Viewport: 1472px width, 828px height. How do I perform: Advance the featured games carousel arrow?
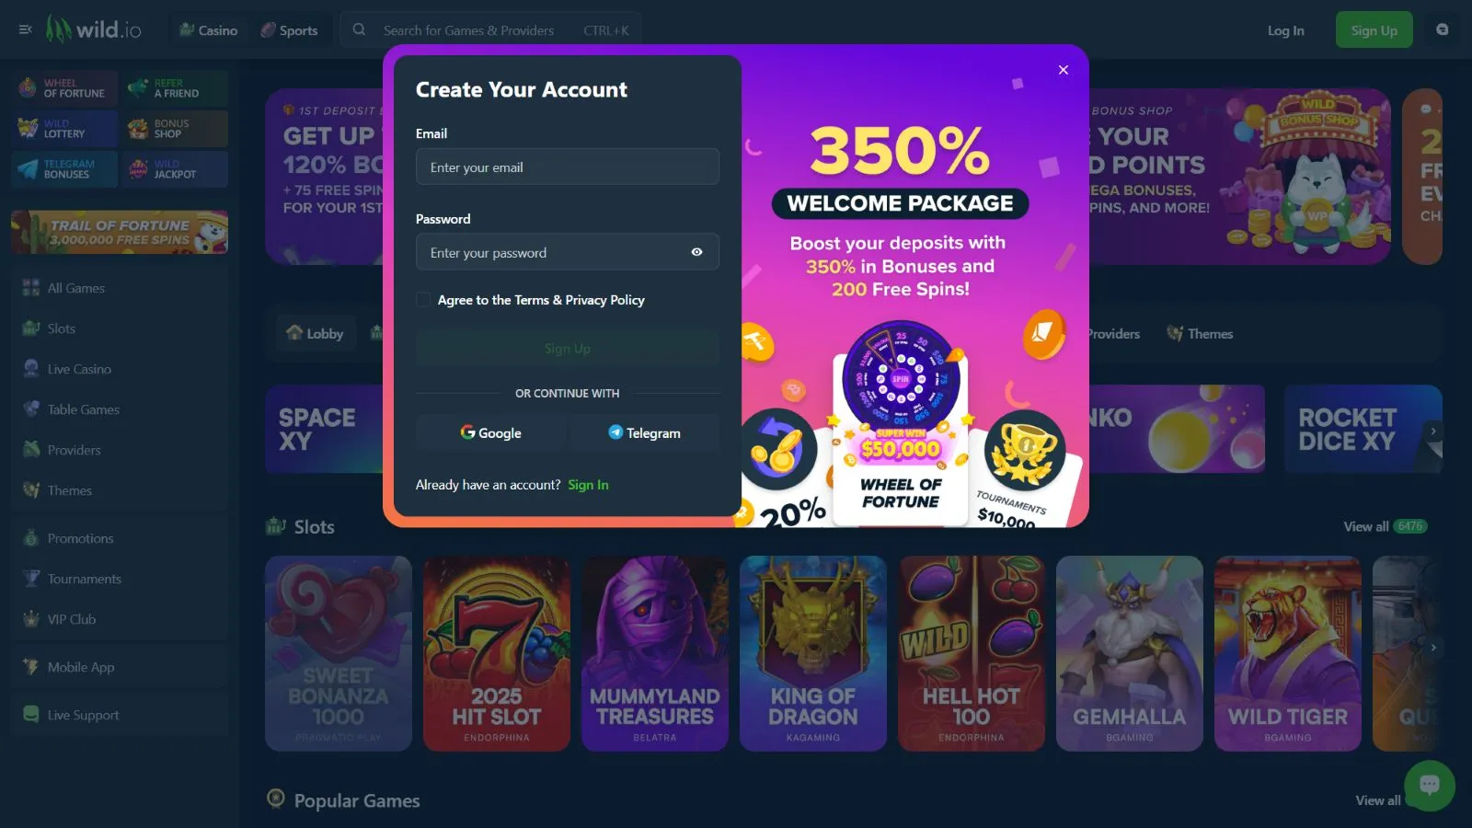(1432, 431)
